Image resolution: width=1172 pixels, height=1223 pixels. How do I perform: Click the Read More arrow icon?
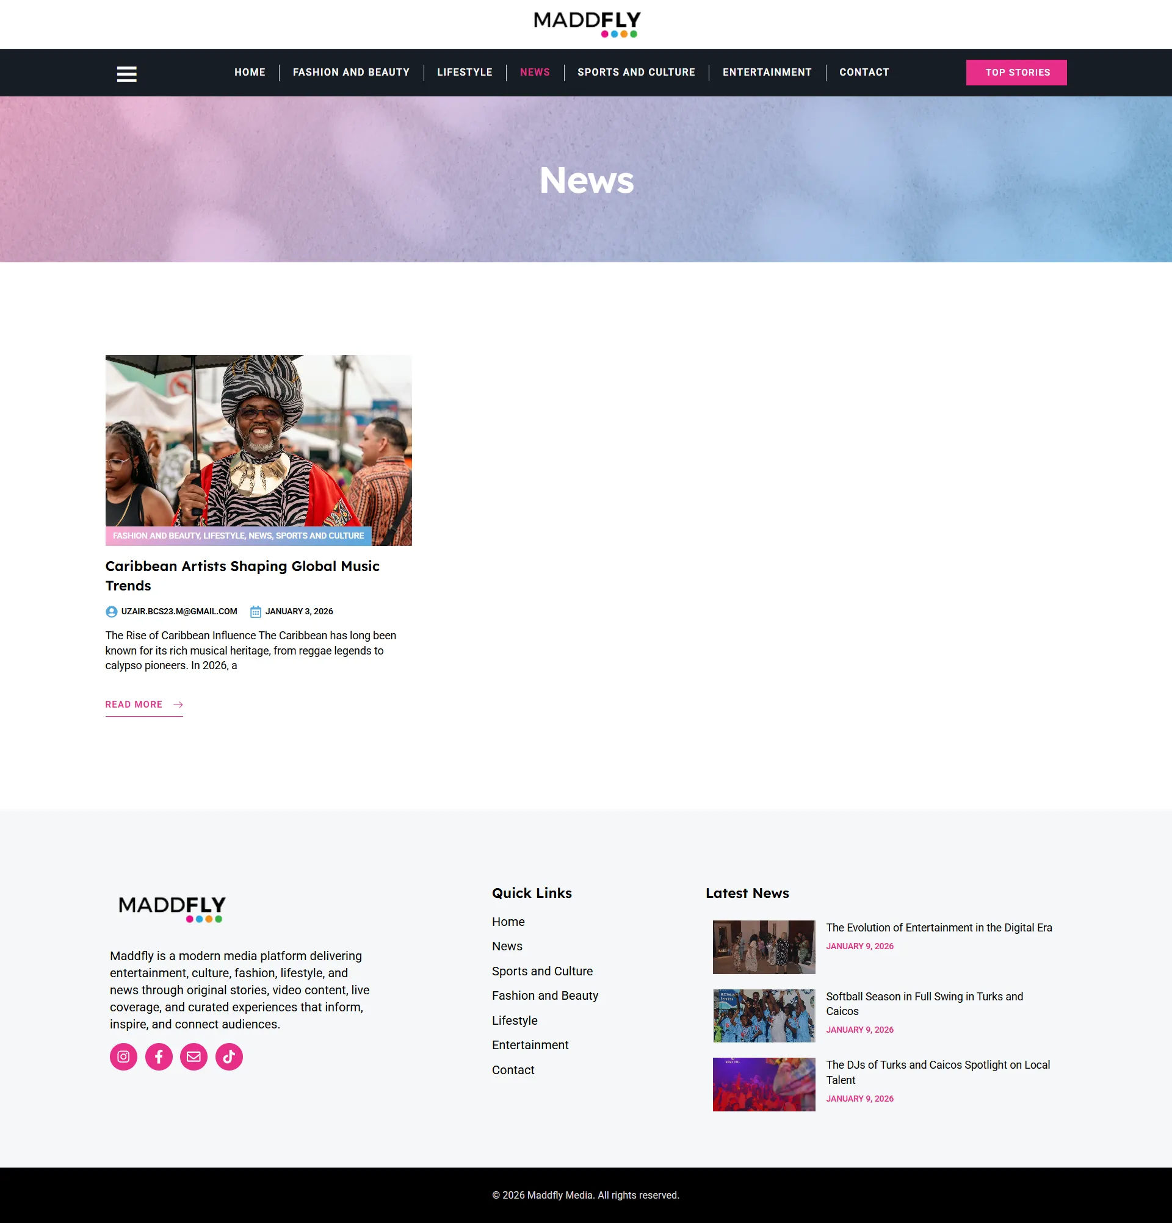pos(178,705)
